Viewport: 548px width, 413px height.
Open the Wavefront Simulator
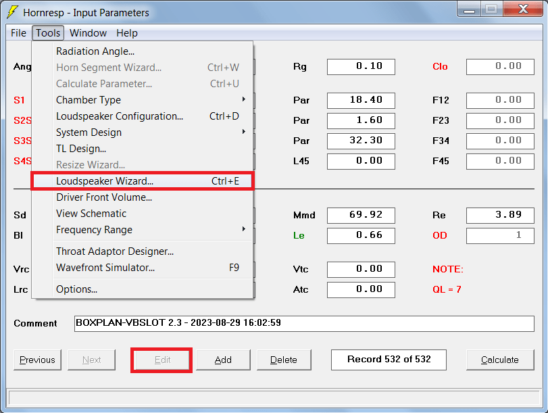[x=143, y=268]
